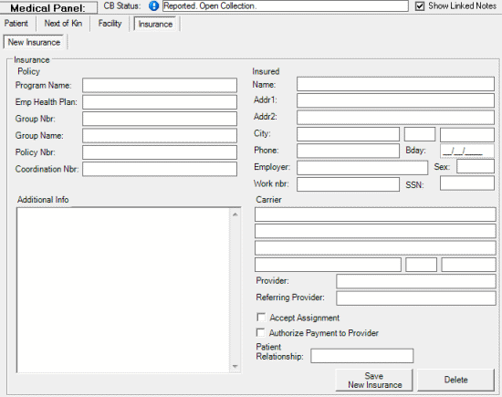Click the Additional Info scroll down arrow

pyautogui.click(x=235, y=366)
